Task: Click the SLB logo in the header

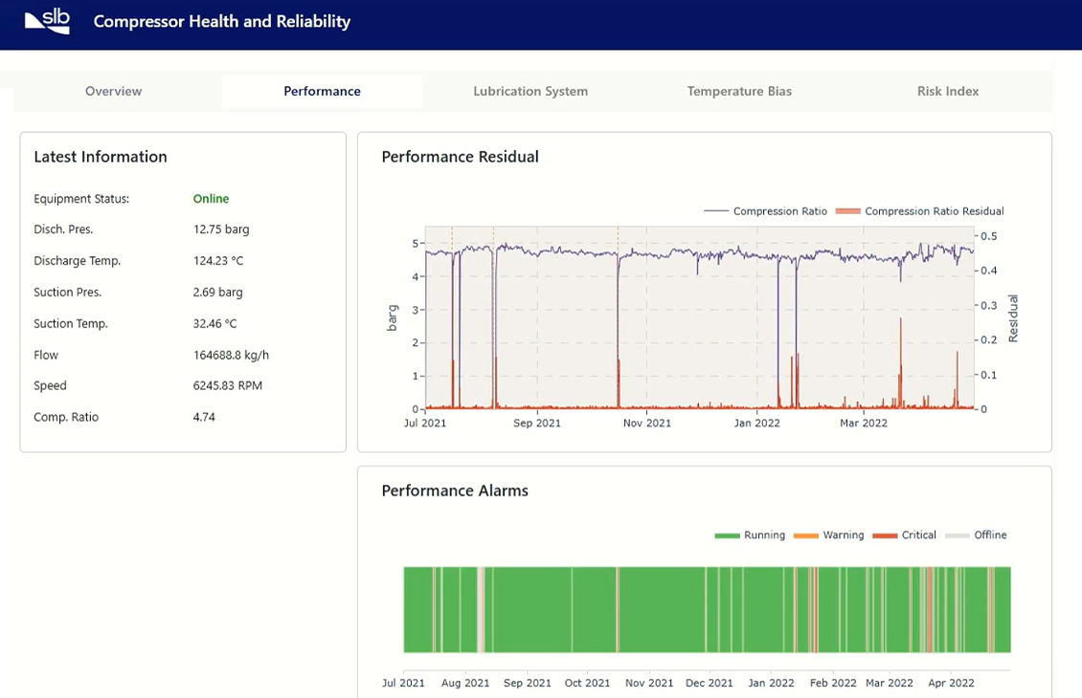Action: pos(46,20)
